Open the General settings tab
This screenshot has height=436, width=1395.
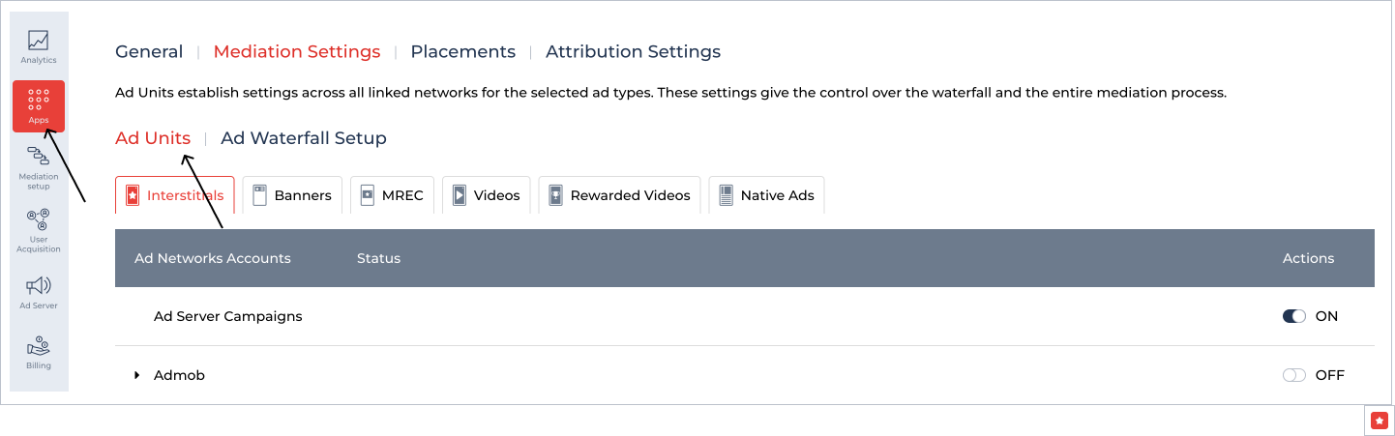pyautogui.click(x=149, y=51)
